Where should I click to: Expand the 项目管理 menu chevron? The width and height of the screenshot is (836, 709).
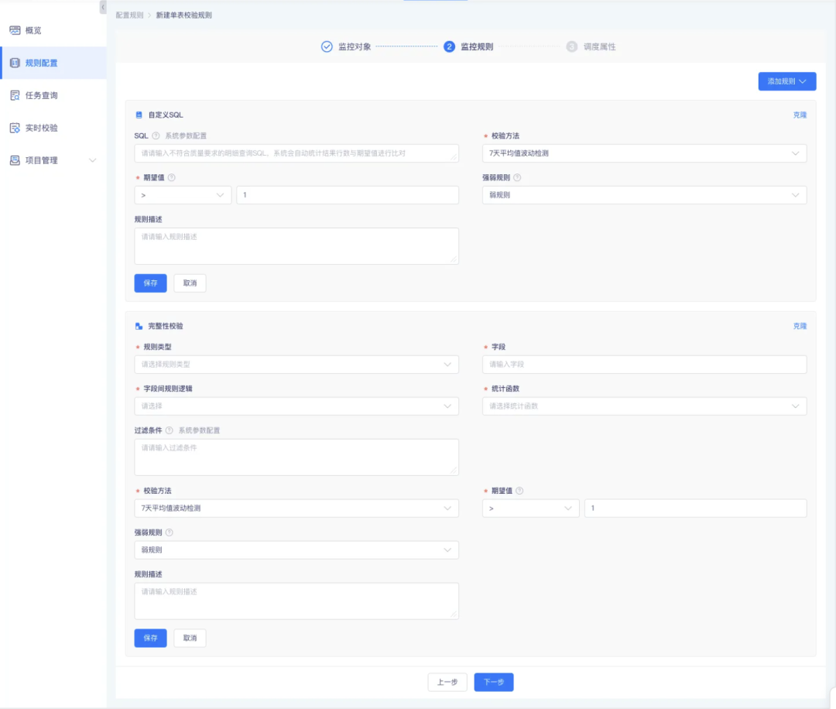click(x=92, y=160)
